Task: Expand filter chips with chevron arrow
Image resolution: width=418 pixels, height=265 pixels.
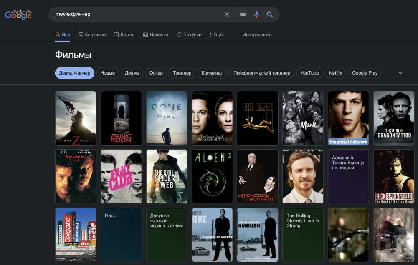Action: click(x=400, y=73)
